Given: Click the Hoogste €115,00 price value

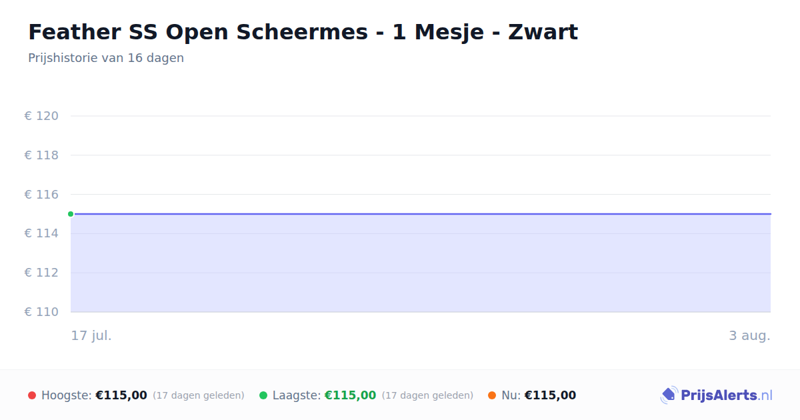Looking at the screenshot, I should [x=121, y=395].
